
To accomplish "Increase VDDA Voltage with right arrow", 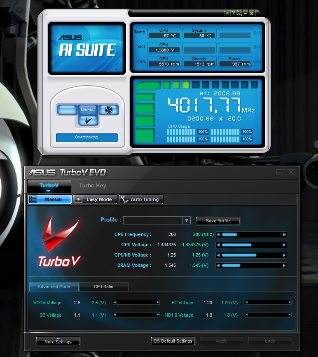I will tap(158, 302).
